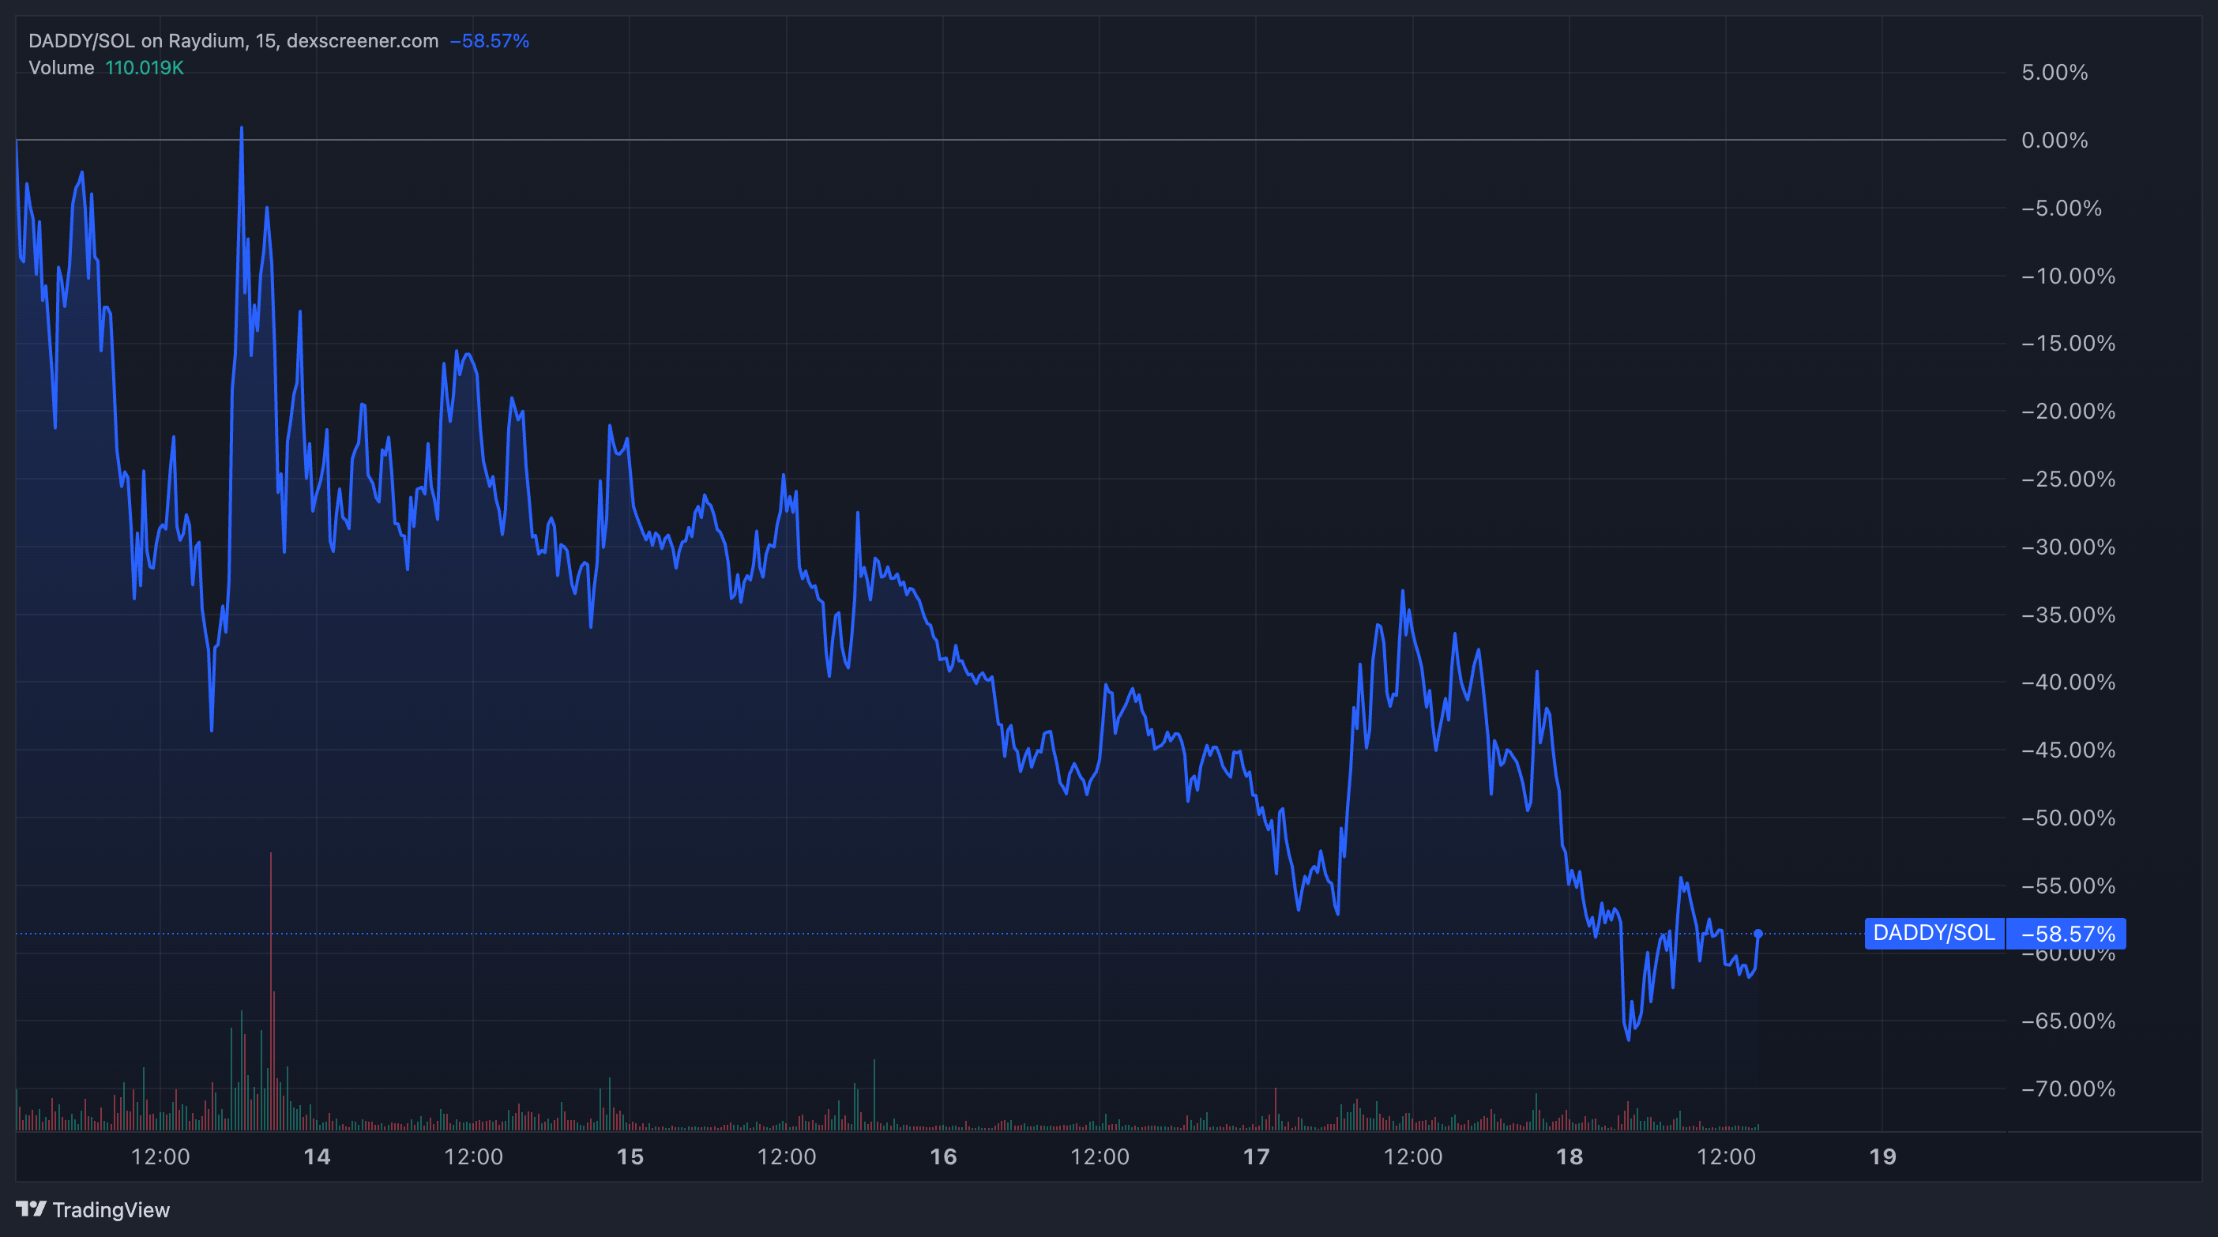Click the last price dot on chart line

pos(1757,933)
